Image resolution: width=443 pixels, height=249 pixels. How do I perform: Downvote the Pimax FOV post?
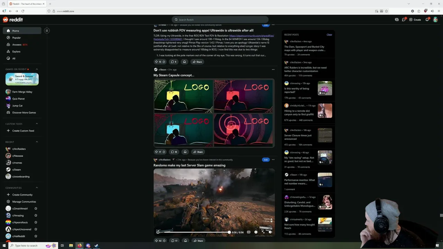164,62
